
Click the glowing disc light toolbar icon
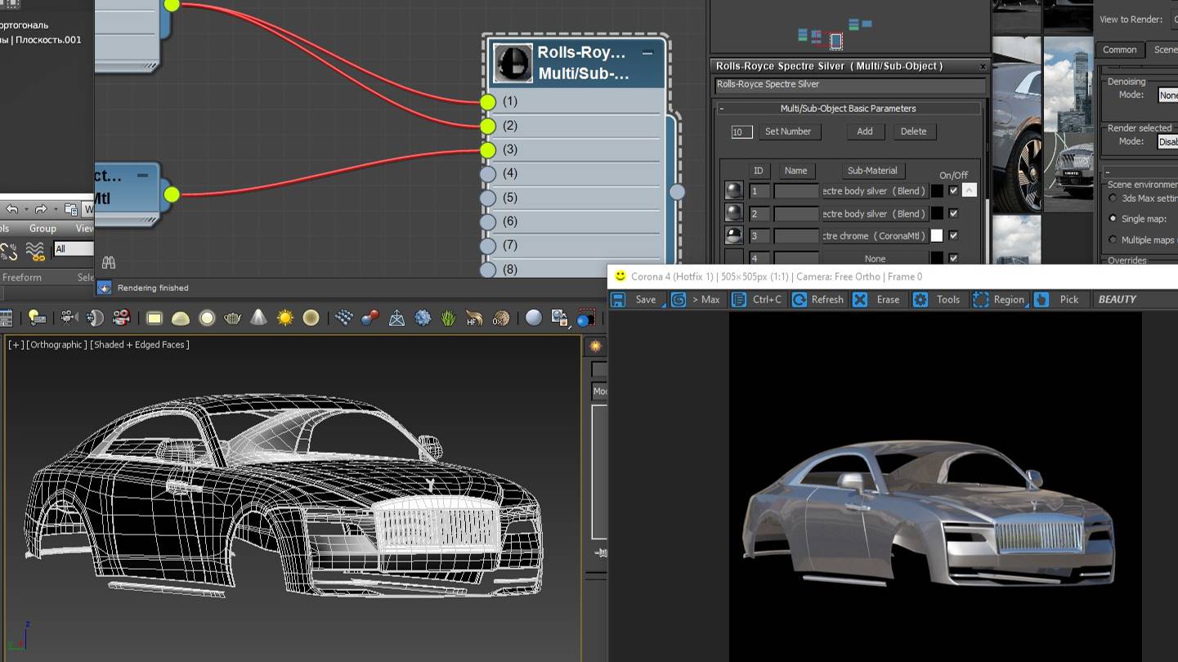[x=207, y=318]
